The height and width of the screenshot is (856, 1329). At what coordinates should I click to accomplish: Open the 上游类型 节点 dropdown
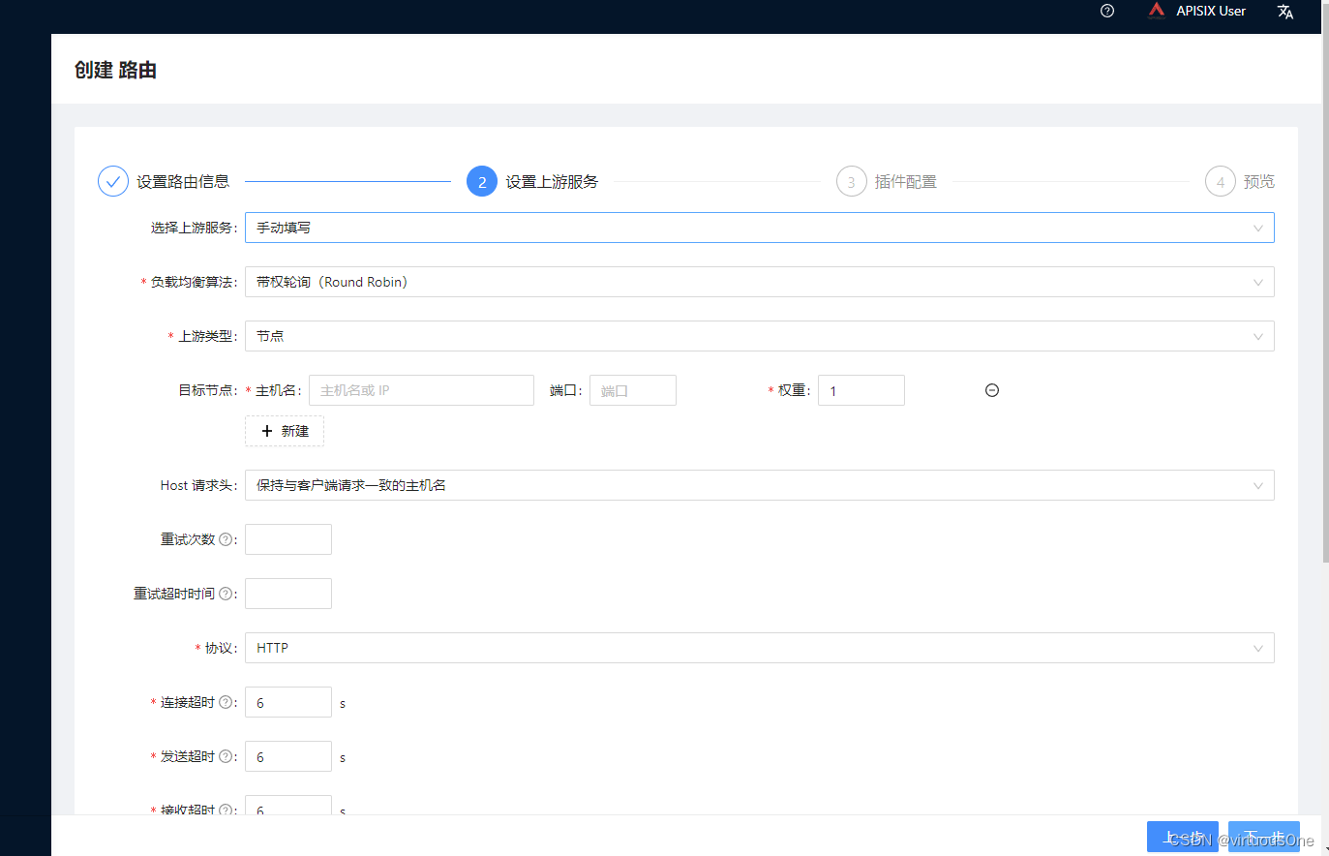[x=760, y=336]
